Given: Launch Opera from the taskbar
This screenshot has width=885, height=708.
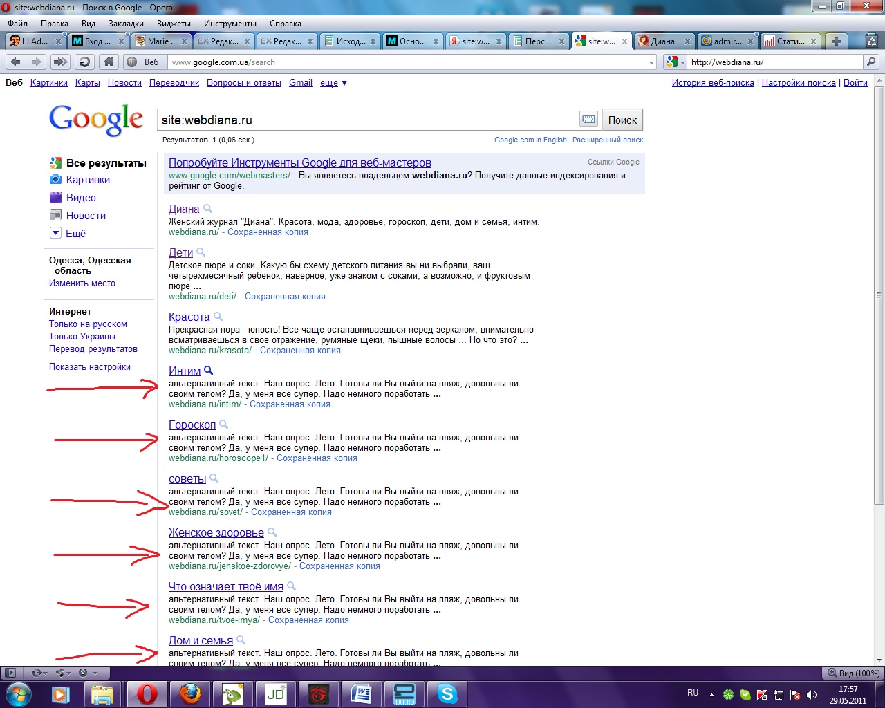Looking at the screenshot, I should coord(147,693).
